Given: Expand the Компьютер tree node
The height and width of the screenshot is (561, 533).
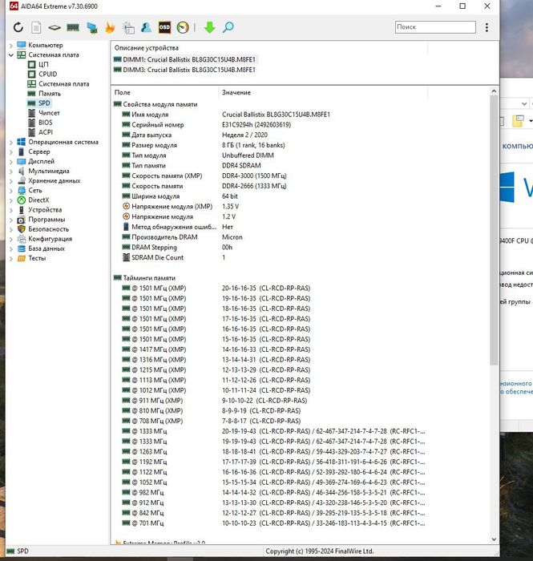Looking at the screenshot, I should click(10, 46).
